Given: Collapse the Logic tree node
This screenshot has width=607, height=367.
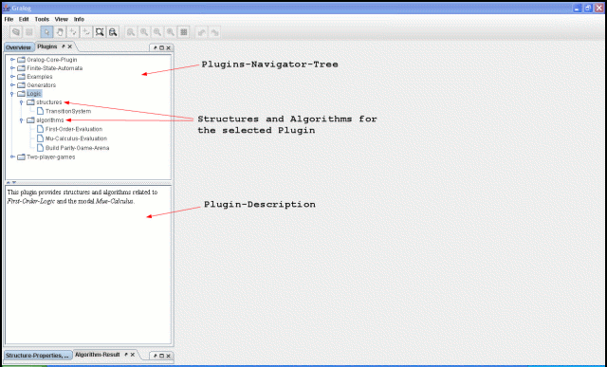Looking at the screenshot, I should click(12, 94).
